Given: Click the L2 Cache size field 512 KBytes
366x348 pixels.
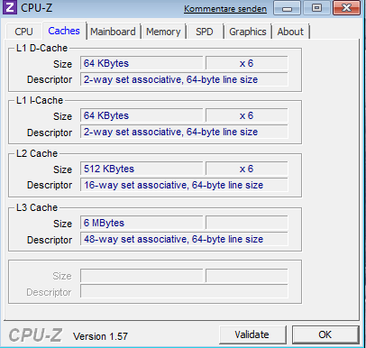Looking at the screenshot, I should click(x=142, y=169).
